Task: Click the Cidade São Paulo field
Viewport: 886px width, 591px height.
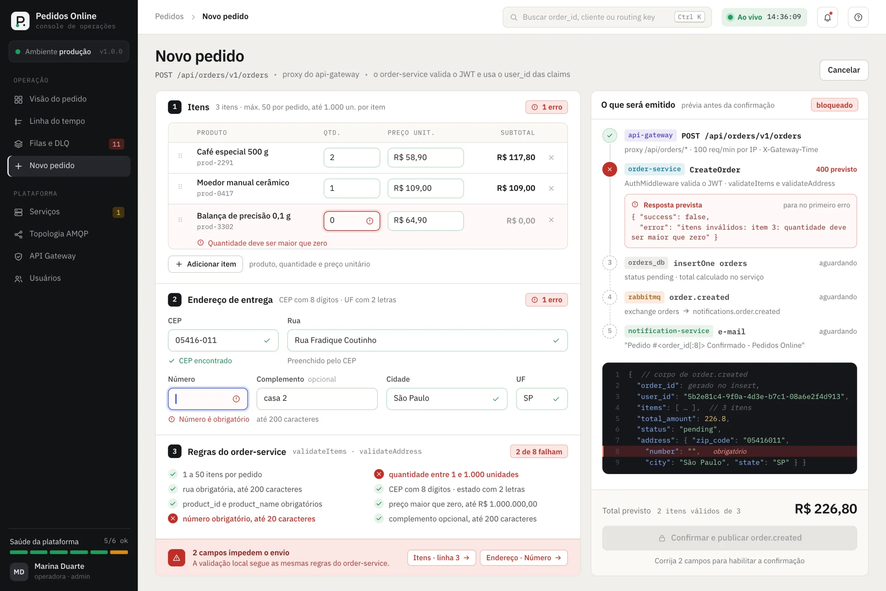Action: coord(447,399)
